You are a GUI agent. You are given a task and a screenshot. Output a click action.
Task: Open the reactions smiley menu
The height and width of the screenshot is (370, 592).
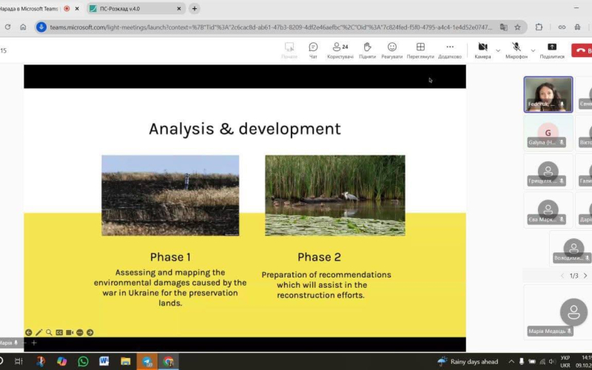tap(392, 50)
